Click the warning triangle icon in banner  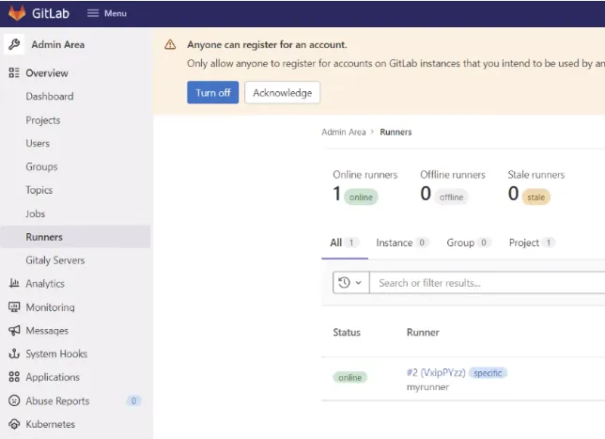tap(170, 45)
